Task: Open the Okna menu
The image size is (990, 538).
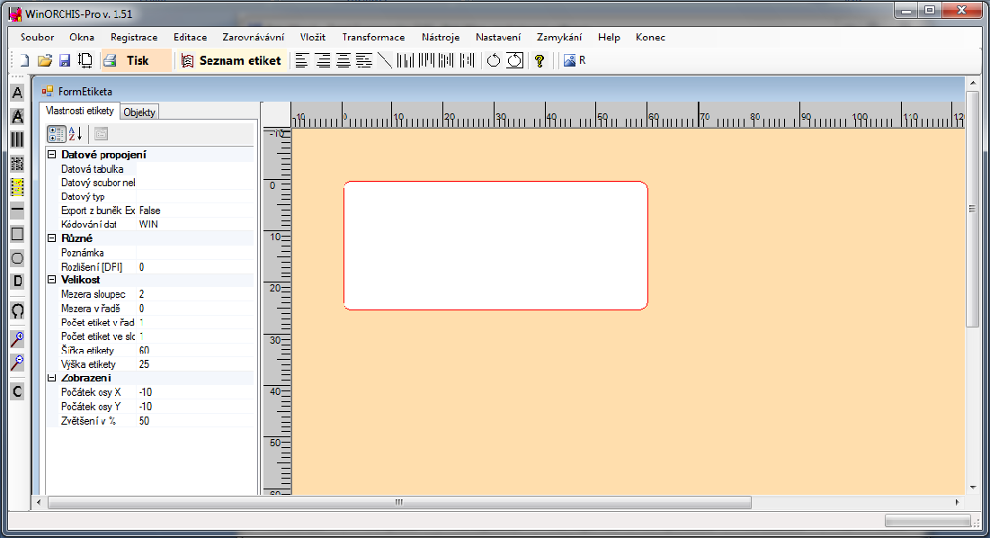Action: point(82,37)
